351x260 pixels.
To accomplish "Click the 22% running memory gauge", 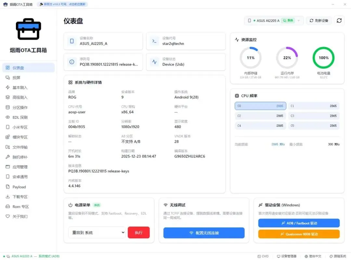I will coord(287,58).
